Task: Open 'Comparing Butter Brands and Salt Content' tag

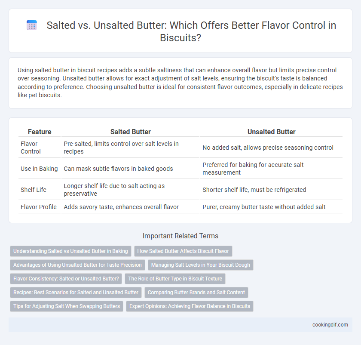Action: pyautogui.click(x=196, y=292)
